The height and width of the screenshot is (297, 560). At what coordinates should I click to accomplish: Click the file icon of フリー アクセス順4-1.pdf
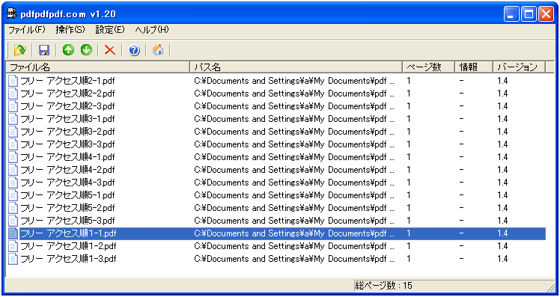pos(13,157)
